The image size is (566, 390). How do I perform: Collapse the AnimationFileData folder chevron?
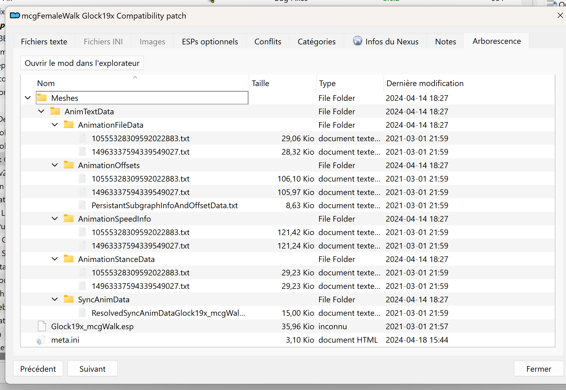55,125
